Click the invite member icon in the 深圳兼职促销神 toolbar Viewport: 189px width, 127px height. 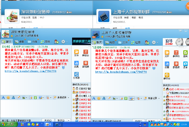[56, 42]
